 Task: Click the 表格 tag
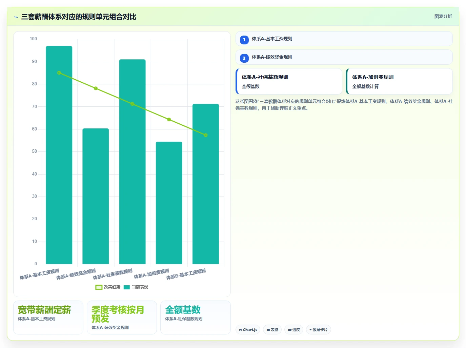(x=272, y=330)
